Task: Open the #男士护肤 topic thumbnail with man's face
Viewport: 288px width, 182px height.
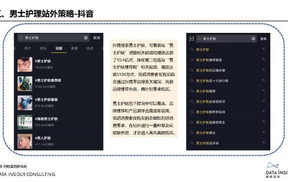Action: (25, 64)
